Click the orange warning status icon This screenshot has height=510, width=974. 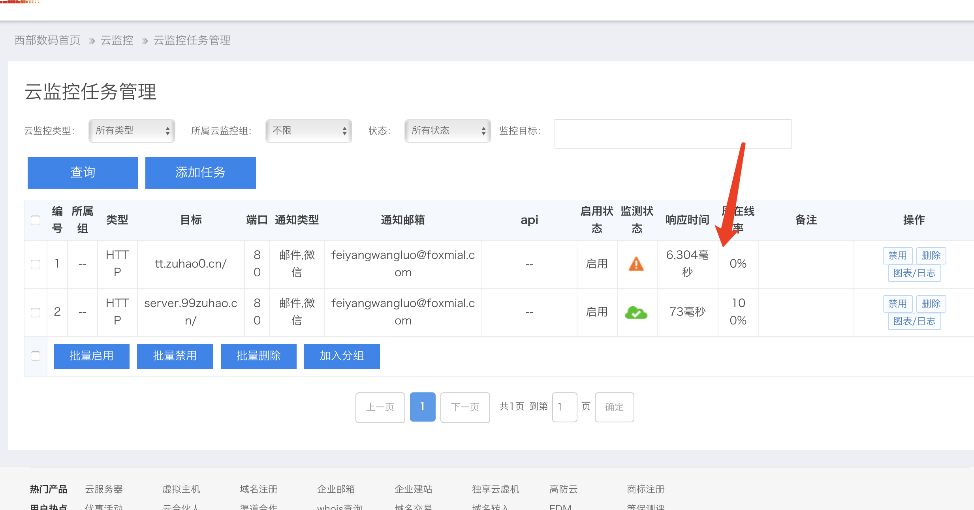click(x=636, y=264)
